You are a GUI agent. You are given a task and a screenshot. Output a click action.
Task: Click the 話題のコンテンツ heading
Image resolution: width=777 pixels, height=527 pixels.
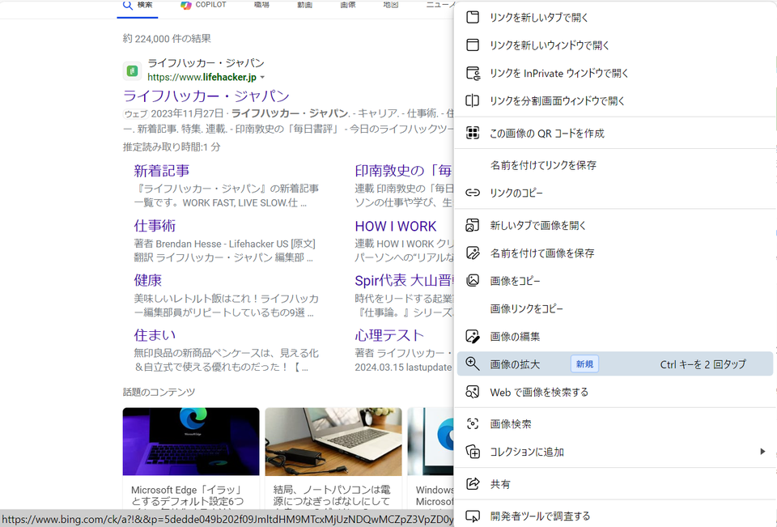159,392
